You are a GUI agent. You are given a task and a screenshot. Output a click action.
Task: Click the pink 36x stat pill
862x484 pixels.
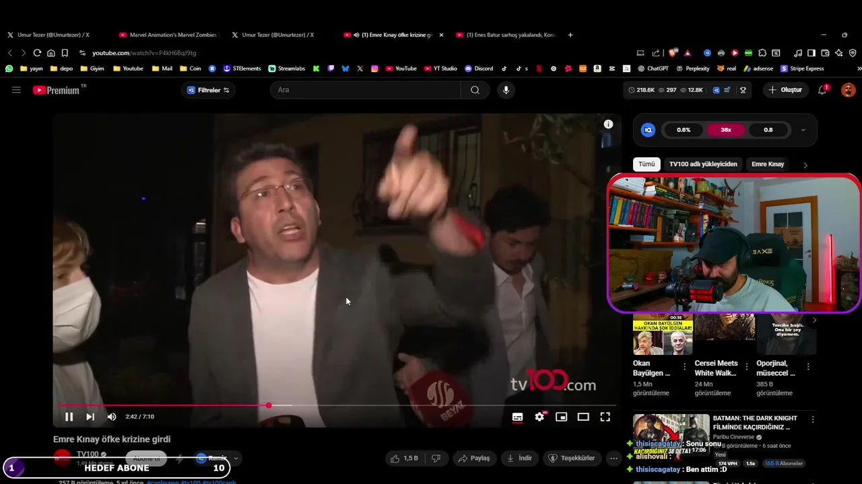(726, 130)
